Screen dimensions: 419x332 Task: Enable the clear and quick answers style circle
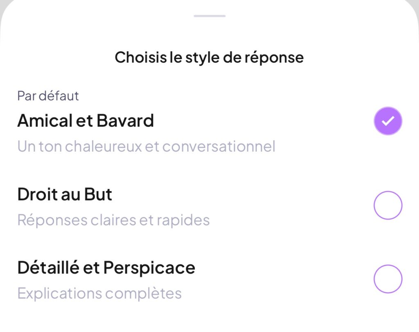point(388,205)
